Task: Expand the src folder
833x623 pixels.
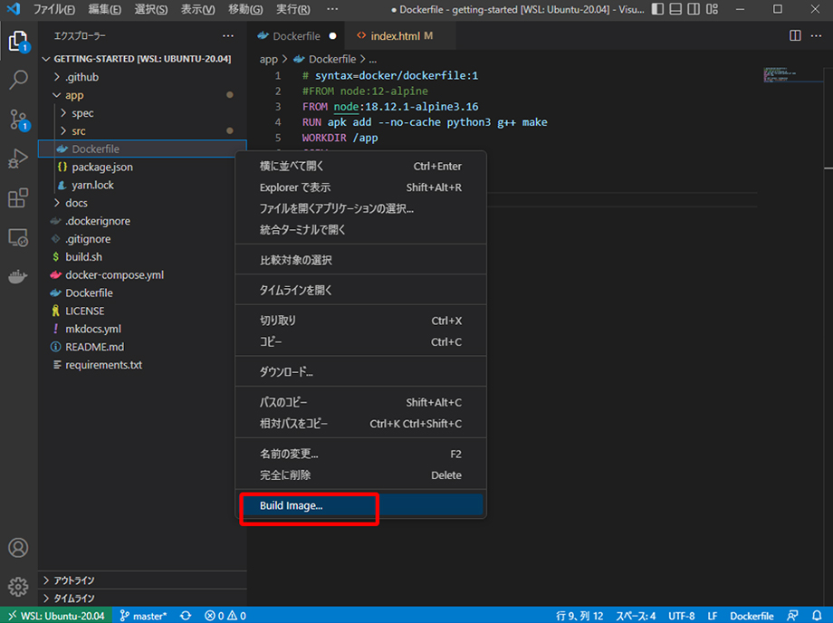Action: (x=142, y=131)
